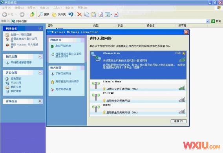Click the red Delete X toolbar icon
This screenshot has width=223, height=153.
pyautogui.click(x=79, y=15)
